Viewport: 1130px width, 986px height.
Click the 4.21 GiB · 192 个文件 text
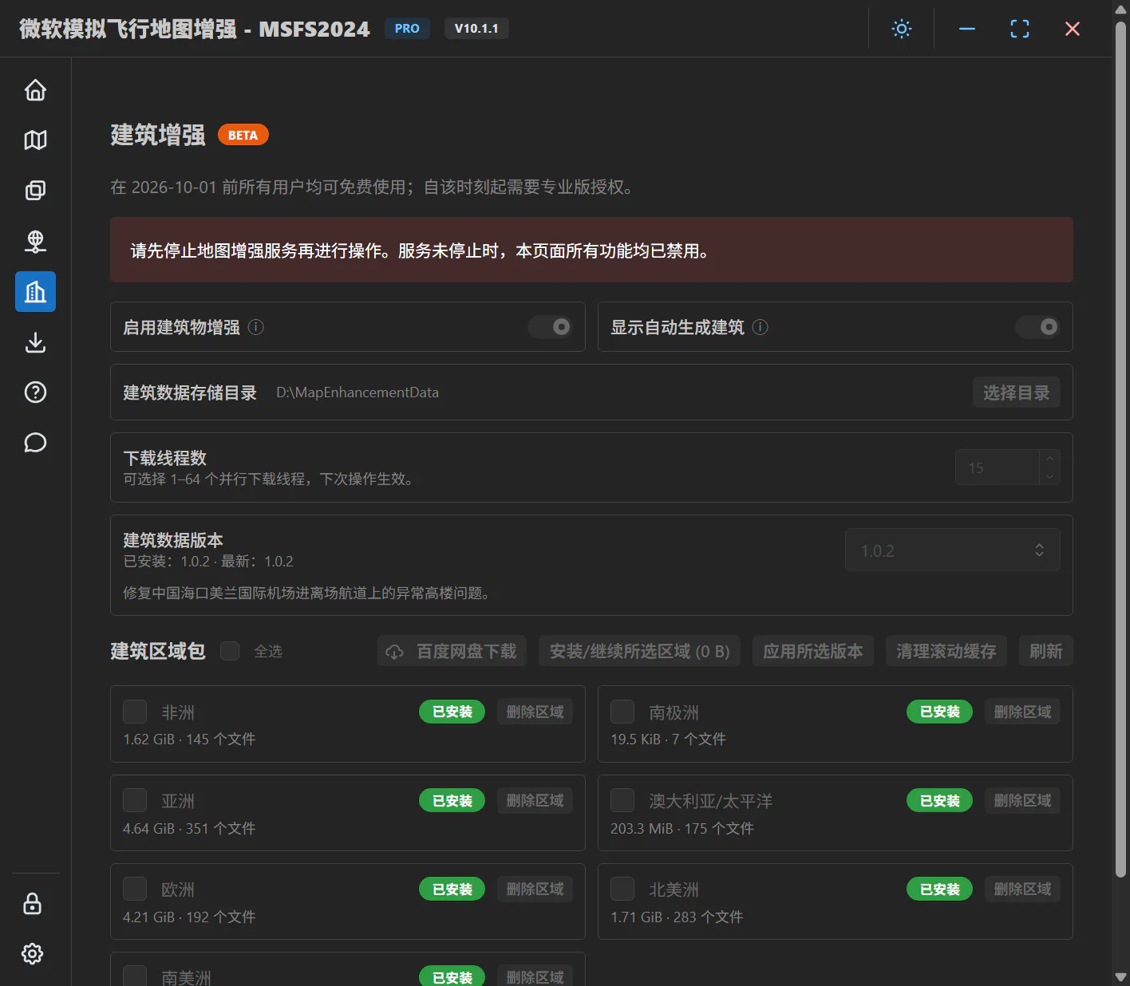[189, 917]
